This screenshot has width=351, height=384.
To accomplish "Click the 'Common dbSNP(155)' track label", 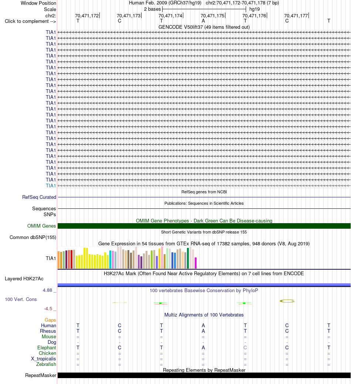I will [x=33, y=237].
